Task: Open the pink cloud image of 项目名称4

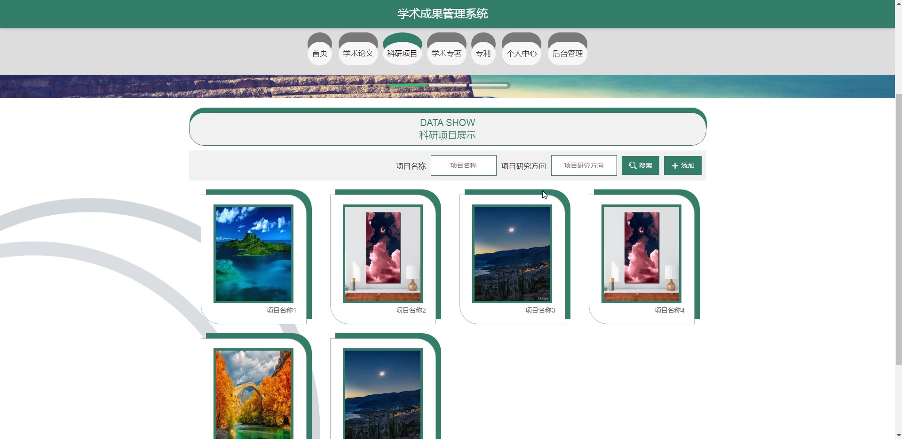Action: click(641, 254)
